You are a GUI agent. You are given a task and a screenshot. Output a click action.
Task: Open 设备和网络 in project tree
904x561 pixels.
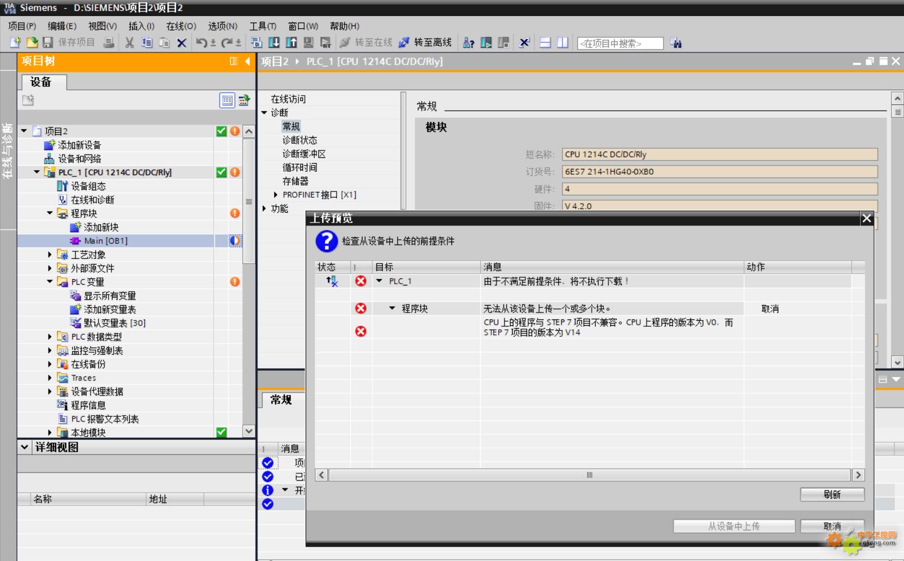(79, 159)
